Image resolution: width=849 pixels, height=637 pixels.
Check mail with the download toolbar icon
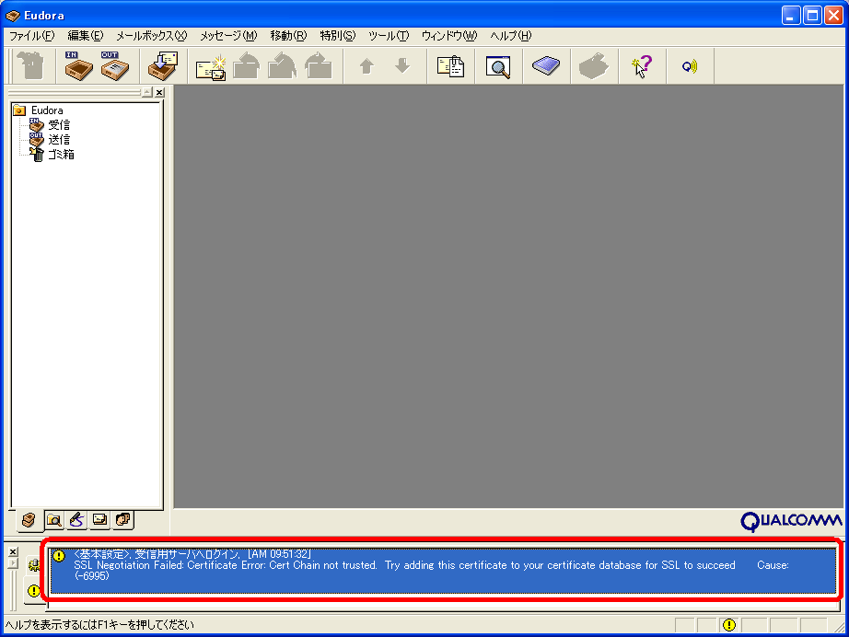coord(163,66)
